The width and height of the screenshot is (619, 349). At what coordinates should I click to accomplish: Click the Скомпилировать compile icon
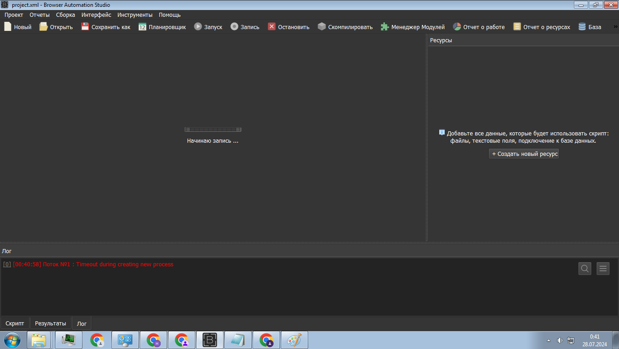pos(322,27)
